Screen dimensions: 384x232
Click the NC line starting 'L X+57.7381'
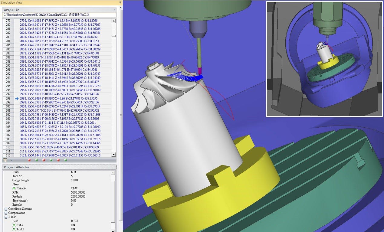(60, 115)
